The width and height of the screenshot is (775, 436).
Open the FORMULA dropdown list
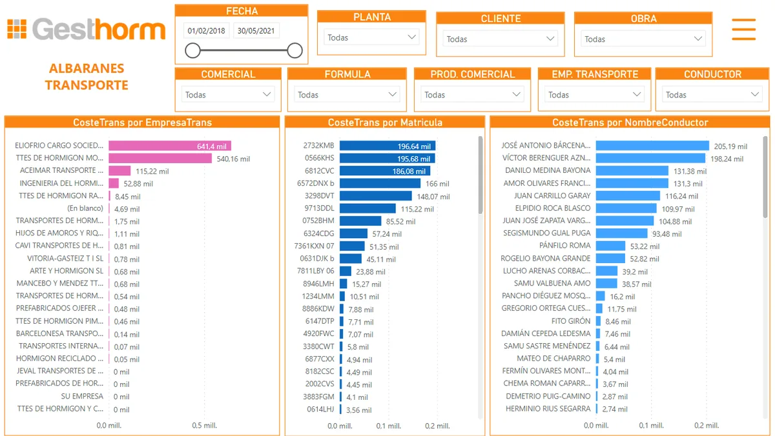(347, 95)
